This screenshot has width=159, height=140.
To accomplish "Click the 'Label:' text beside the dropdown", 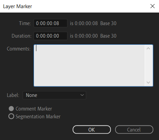I will [x=13, y=95].
